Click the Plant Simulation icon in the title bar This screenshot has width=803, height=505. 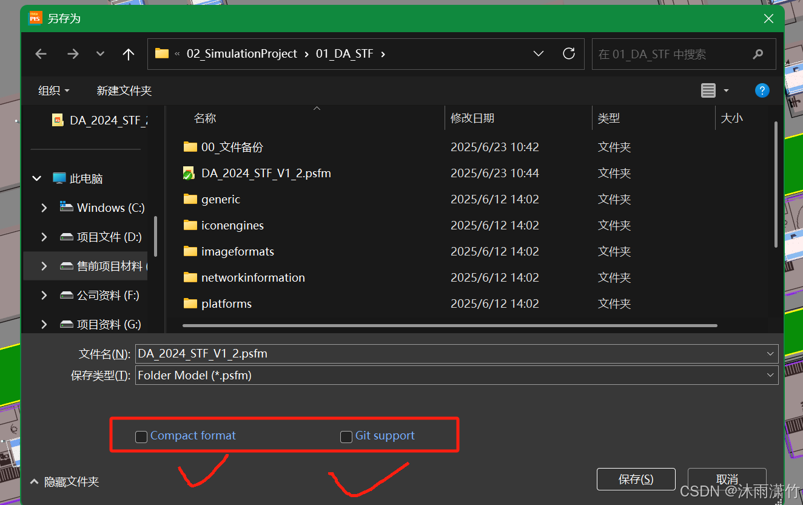coord(35,18)
